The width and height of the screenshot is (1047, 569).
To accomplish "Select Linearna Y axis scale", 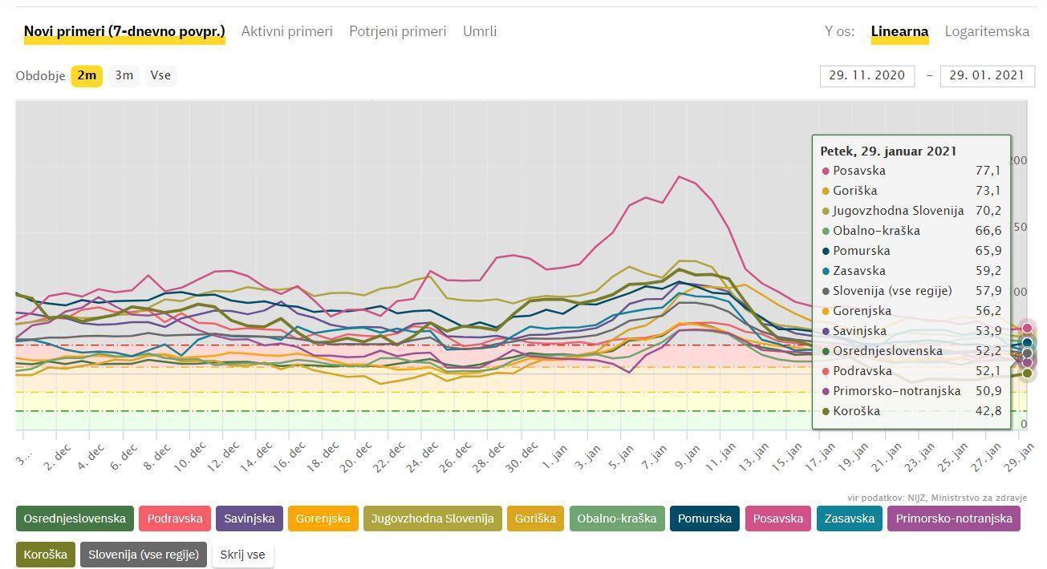I will tap(899, 31).
